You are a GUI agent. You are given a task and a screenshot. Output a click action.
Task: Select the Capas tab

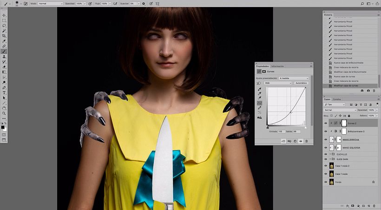327,99
